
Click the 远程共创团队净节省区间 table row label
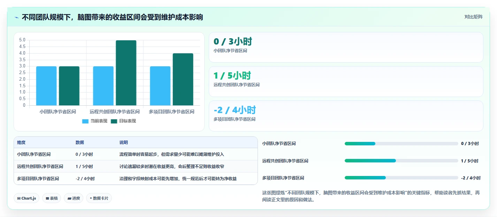(40, 167)
